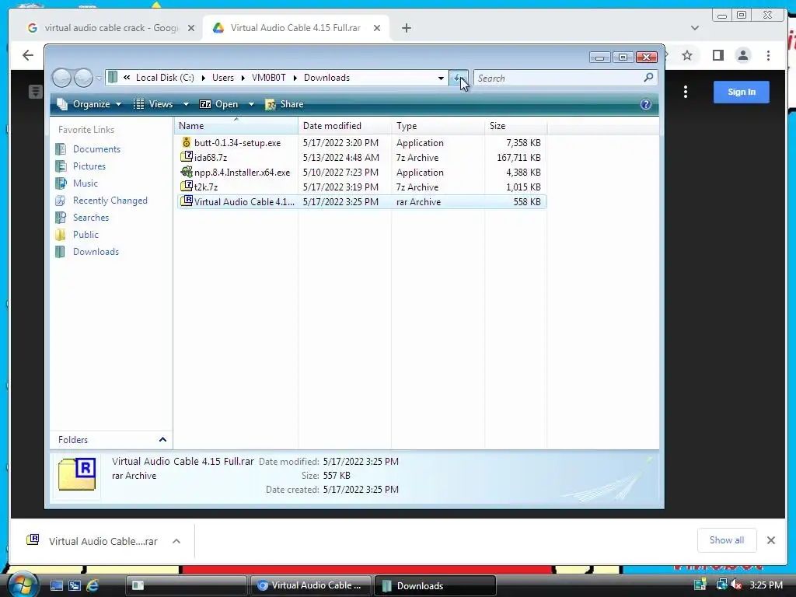Launch Internet Explorer from quick launch

coord(93,585)
